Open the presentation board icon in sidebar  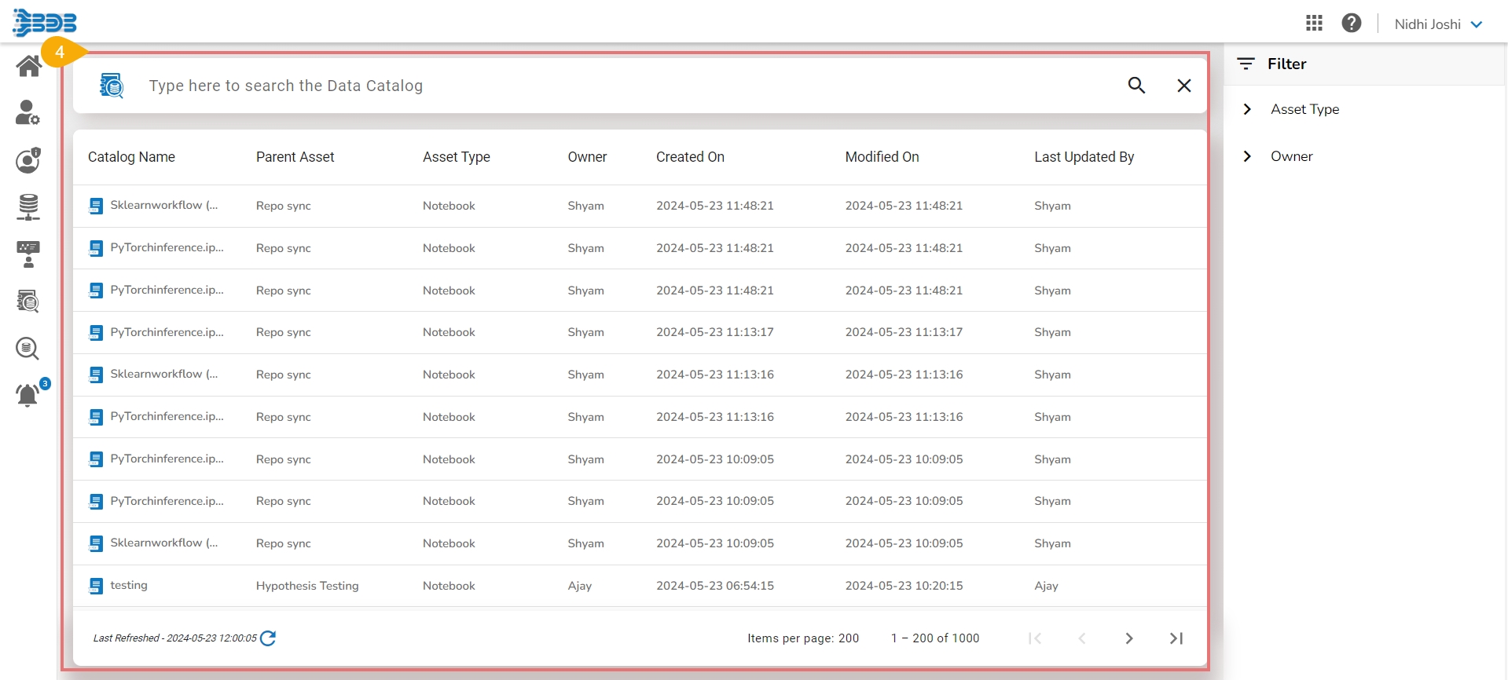click(x=28, y=254)
